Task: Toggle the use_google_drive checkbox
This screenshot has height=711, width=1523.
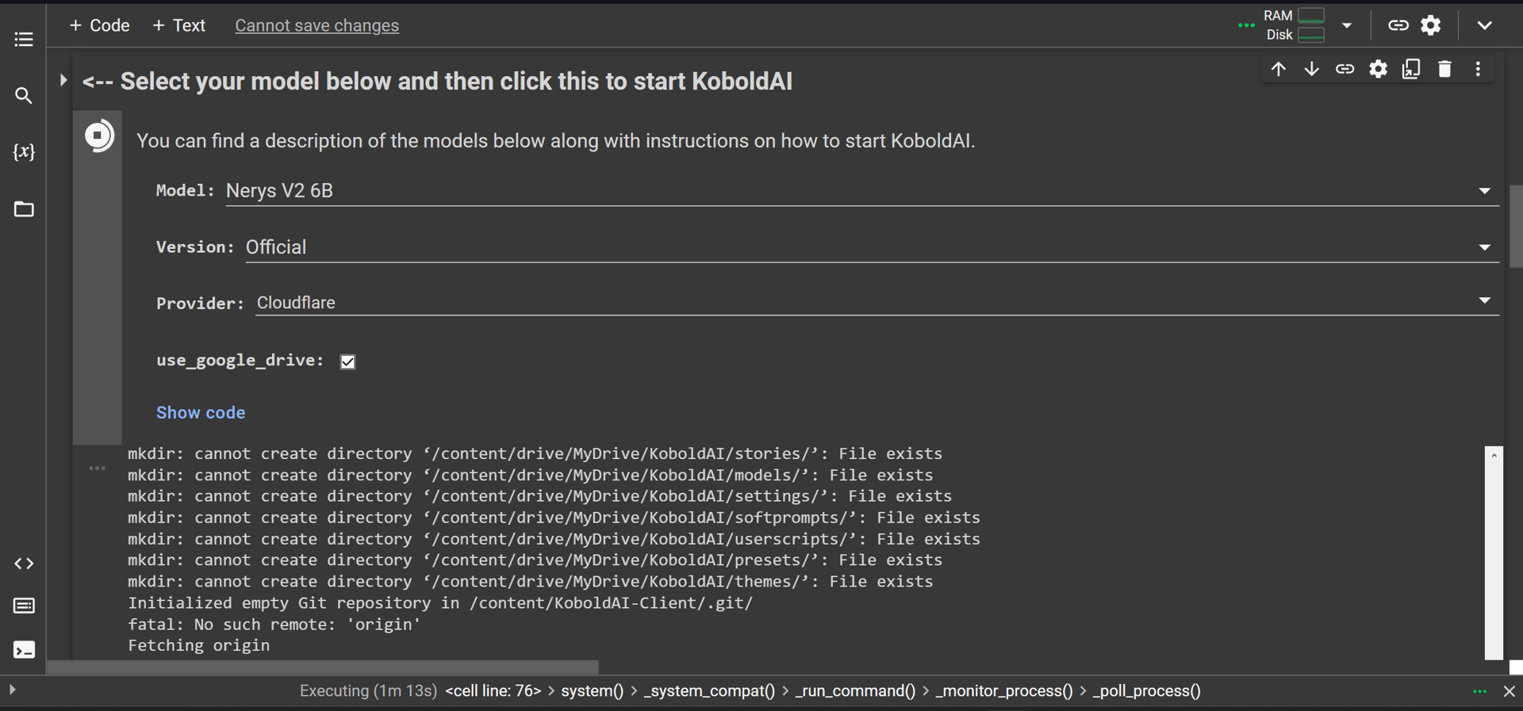Action: pos(347,361)
